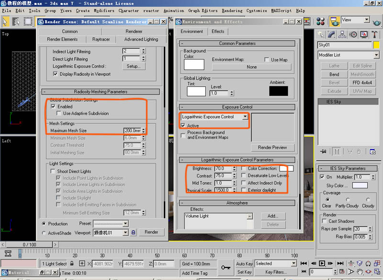383x280 pixels.
Task: Select the Field-of-View viewport tool
Action: click(x=351, y=272)
